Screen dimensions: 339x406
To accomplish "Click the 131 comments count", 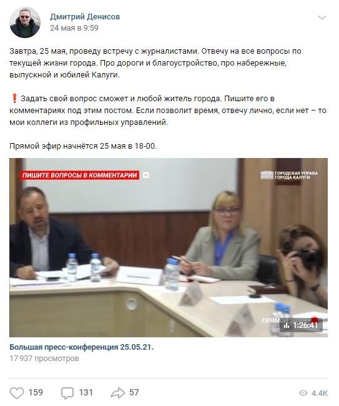I will (x=86, y=392).
